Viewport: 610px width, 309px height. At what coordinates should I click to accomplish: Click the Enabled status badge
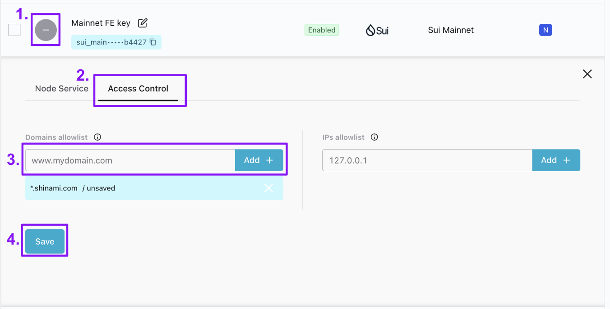pyautogui.click(x=322, y=30)
